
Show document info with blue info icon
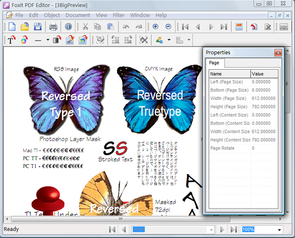click(x=68, y=27)
